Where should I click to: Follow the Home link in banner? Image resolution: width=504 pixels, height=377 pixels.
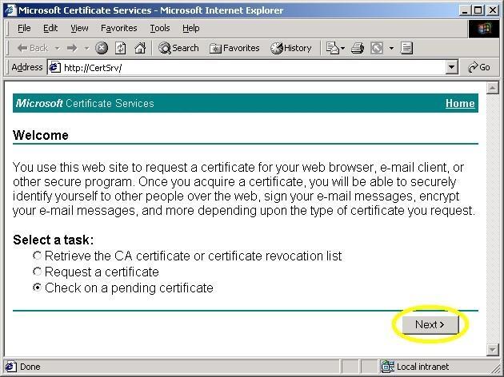pyautogui.click(x=460, y=103)
